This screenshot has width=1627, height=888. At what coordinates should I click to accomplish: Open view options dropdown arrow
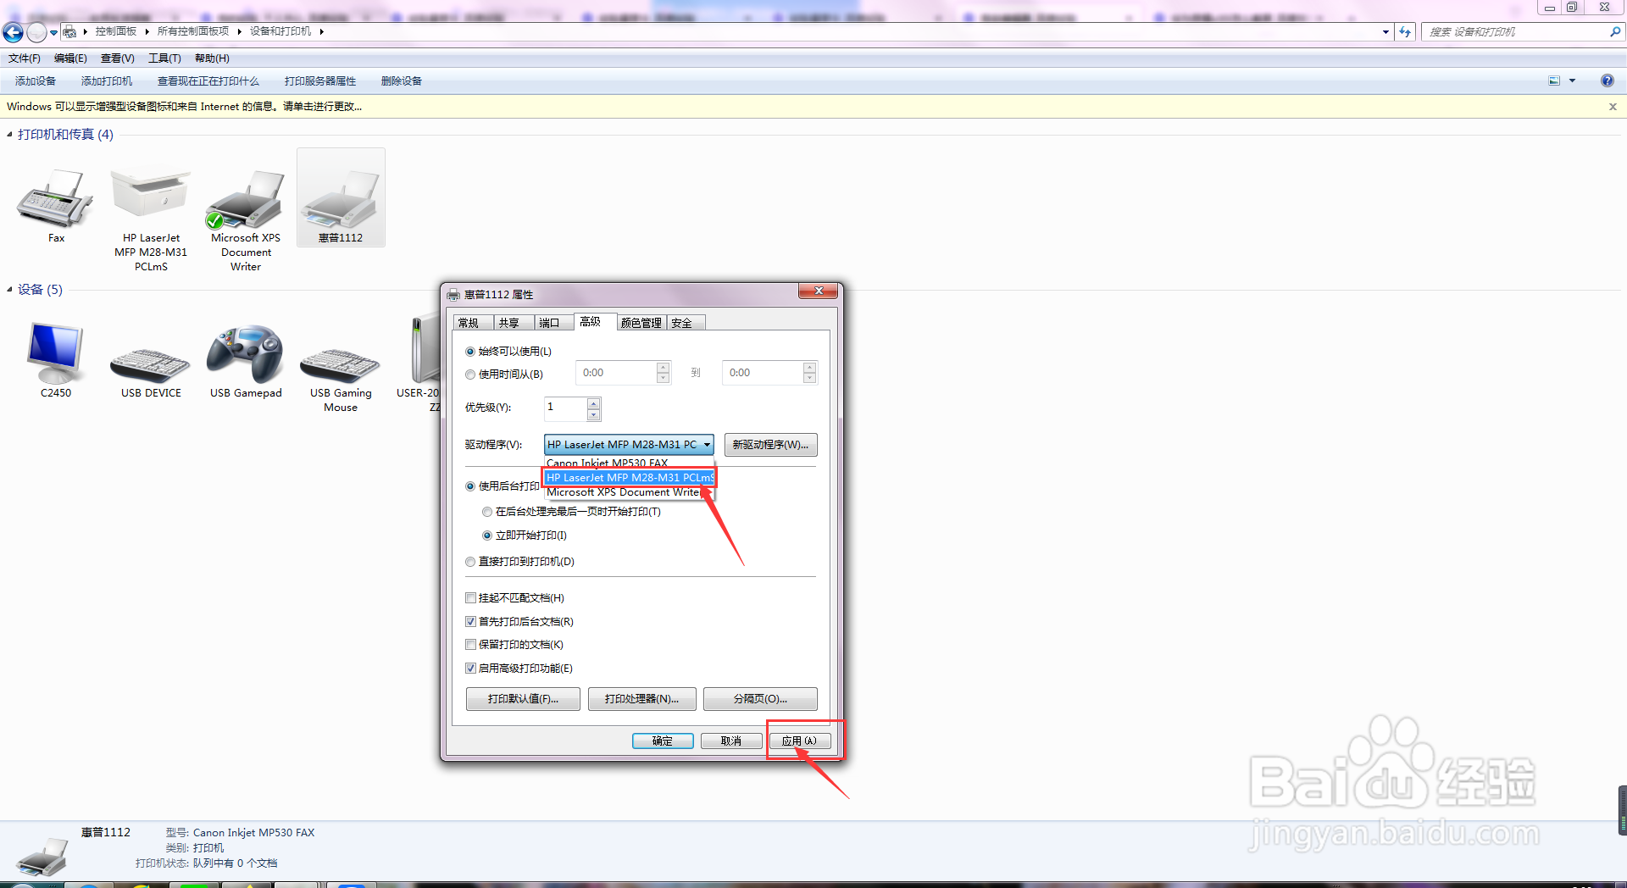[x=1572, y=80]
